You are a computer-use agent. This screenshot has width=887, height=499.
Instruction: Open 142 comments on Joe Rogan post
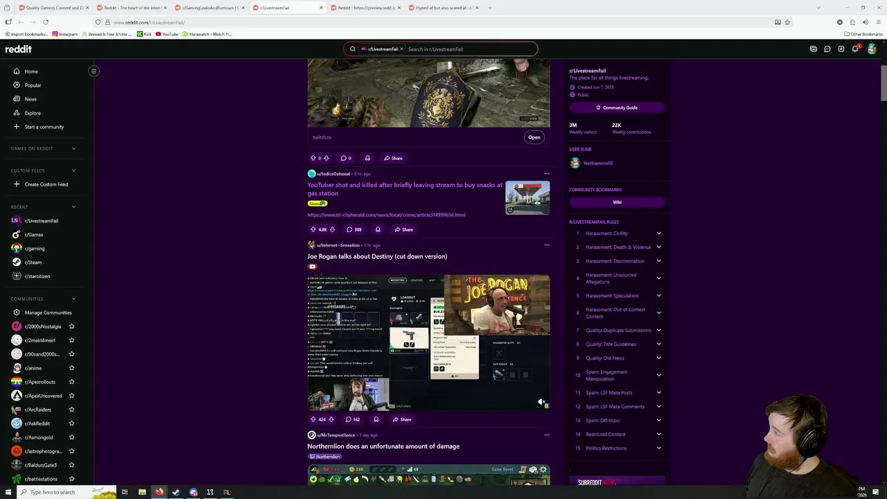tap(353, 419)
